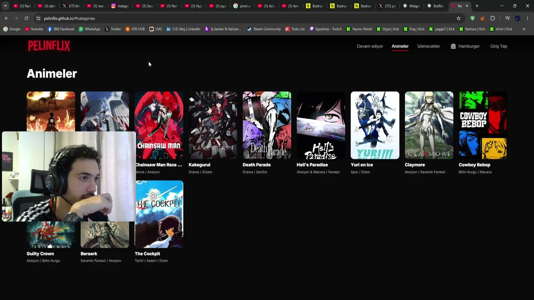Open the yaggo7 | Kick bookmark

[x=441, y=29]
